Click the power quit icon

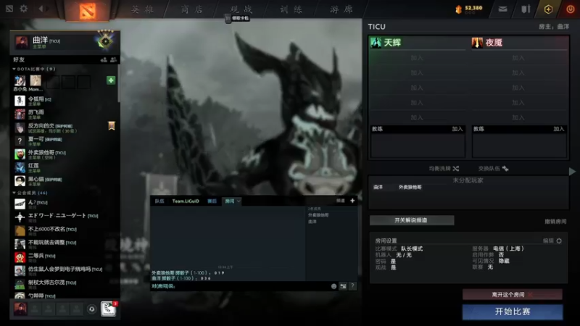coord(571,9)
